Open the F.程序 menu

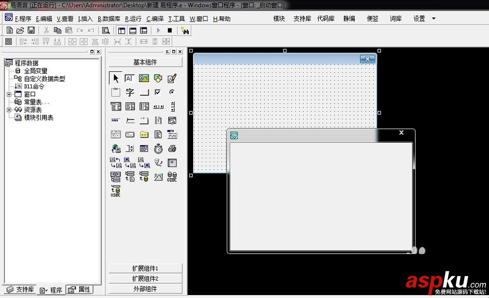coord(23,19)
